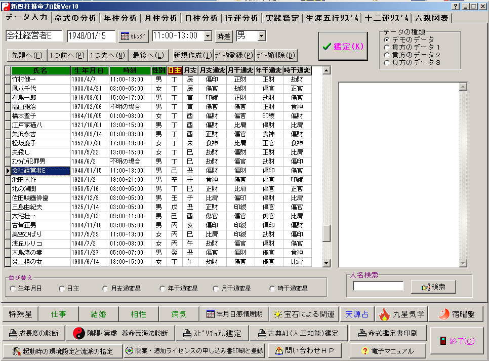489x361 pixels.
Task: Switch to 年柱分析 tab
Action: [x=120, y=18]
